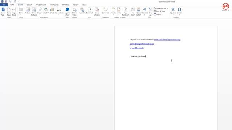Place cursor in 'Click here to link' text

click(137, 56)
